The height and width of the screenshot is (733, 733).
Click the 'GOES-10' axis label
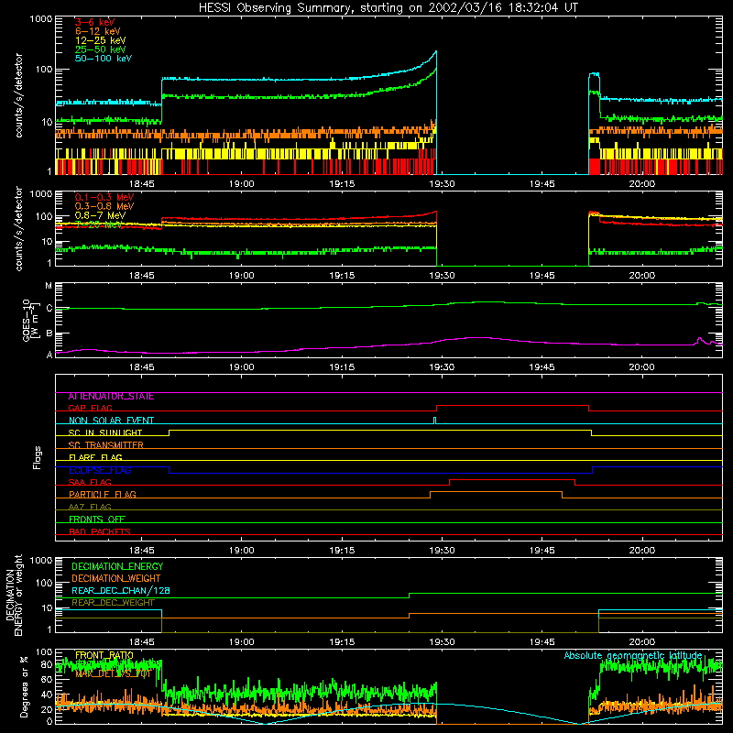point(27,320)
